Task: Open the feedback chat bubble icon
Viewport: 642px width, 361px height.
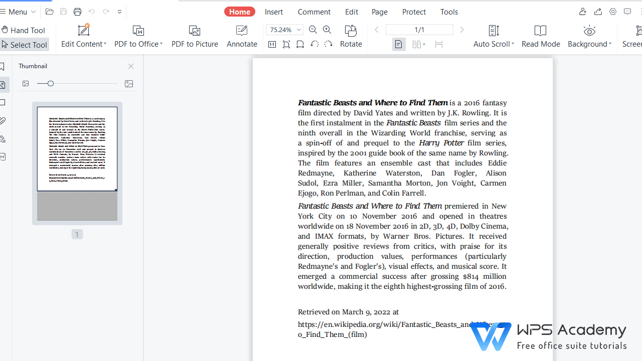Action: tap(627, 12)
